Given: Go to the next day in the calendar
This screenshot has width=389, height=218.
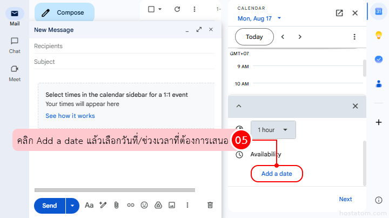Looking at the screenshot, I should tap(300, 37).
